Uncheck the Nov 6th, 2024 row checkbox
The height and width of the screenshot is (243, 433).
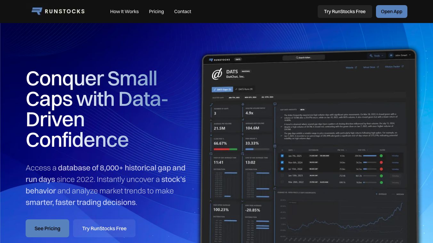(x=282, y=162)
